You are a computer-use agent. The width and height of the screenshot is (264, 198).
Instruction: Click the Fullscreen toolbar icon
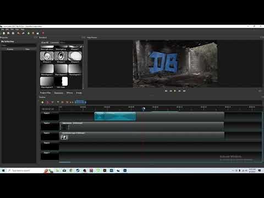pos(38,33)
